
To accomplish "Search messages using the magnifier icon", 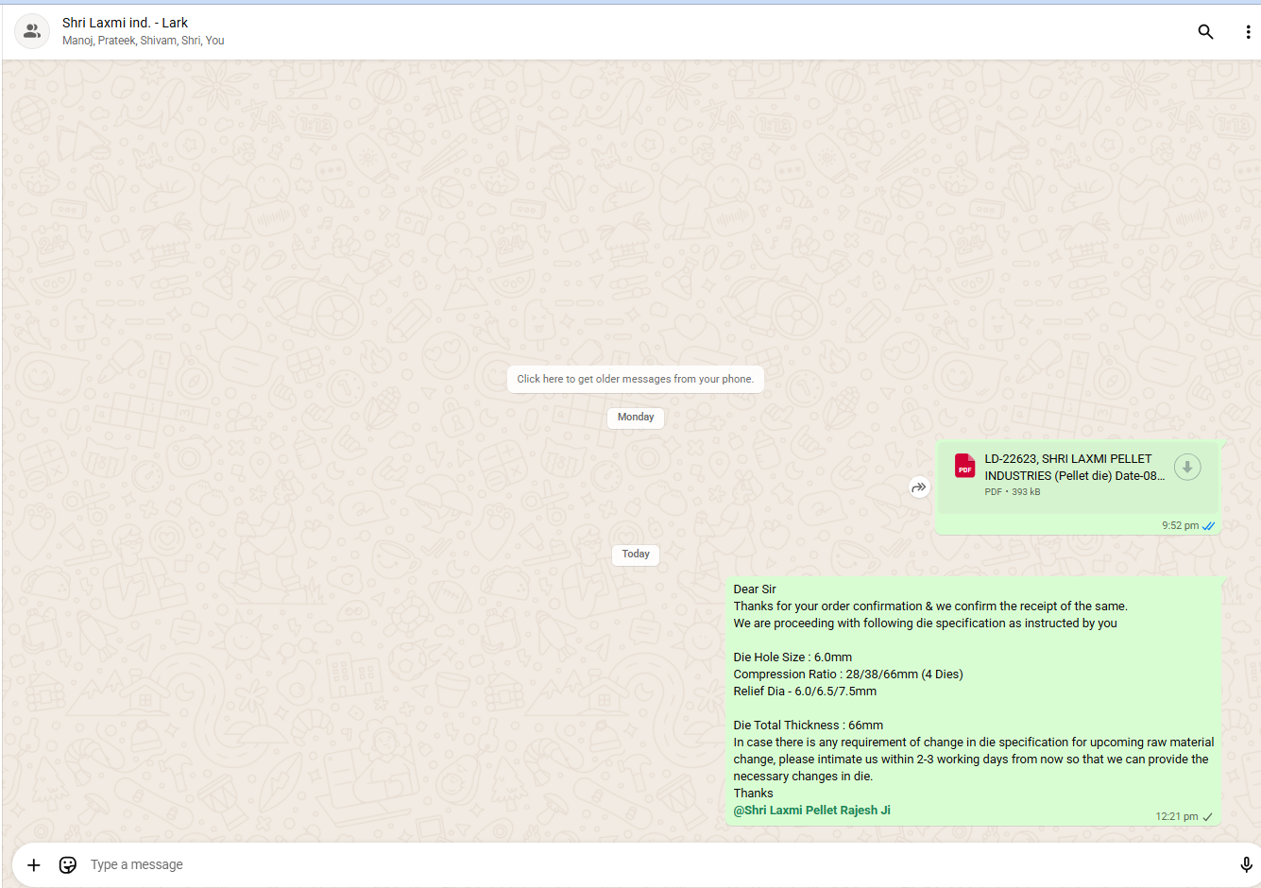I will [x=1205, y=31].
